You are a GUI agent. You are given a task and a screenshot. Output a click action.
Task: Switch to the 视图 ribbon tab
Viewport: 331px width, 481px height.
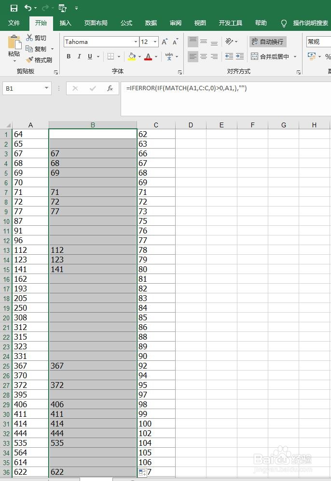(x=200, y=23)
